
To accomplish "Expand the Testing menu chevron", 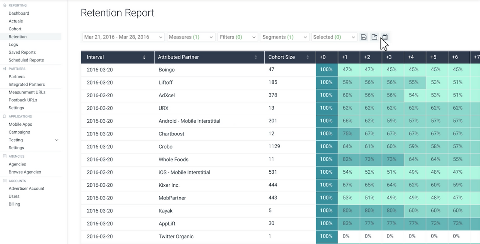I will coord(57,140).
